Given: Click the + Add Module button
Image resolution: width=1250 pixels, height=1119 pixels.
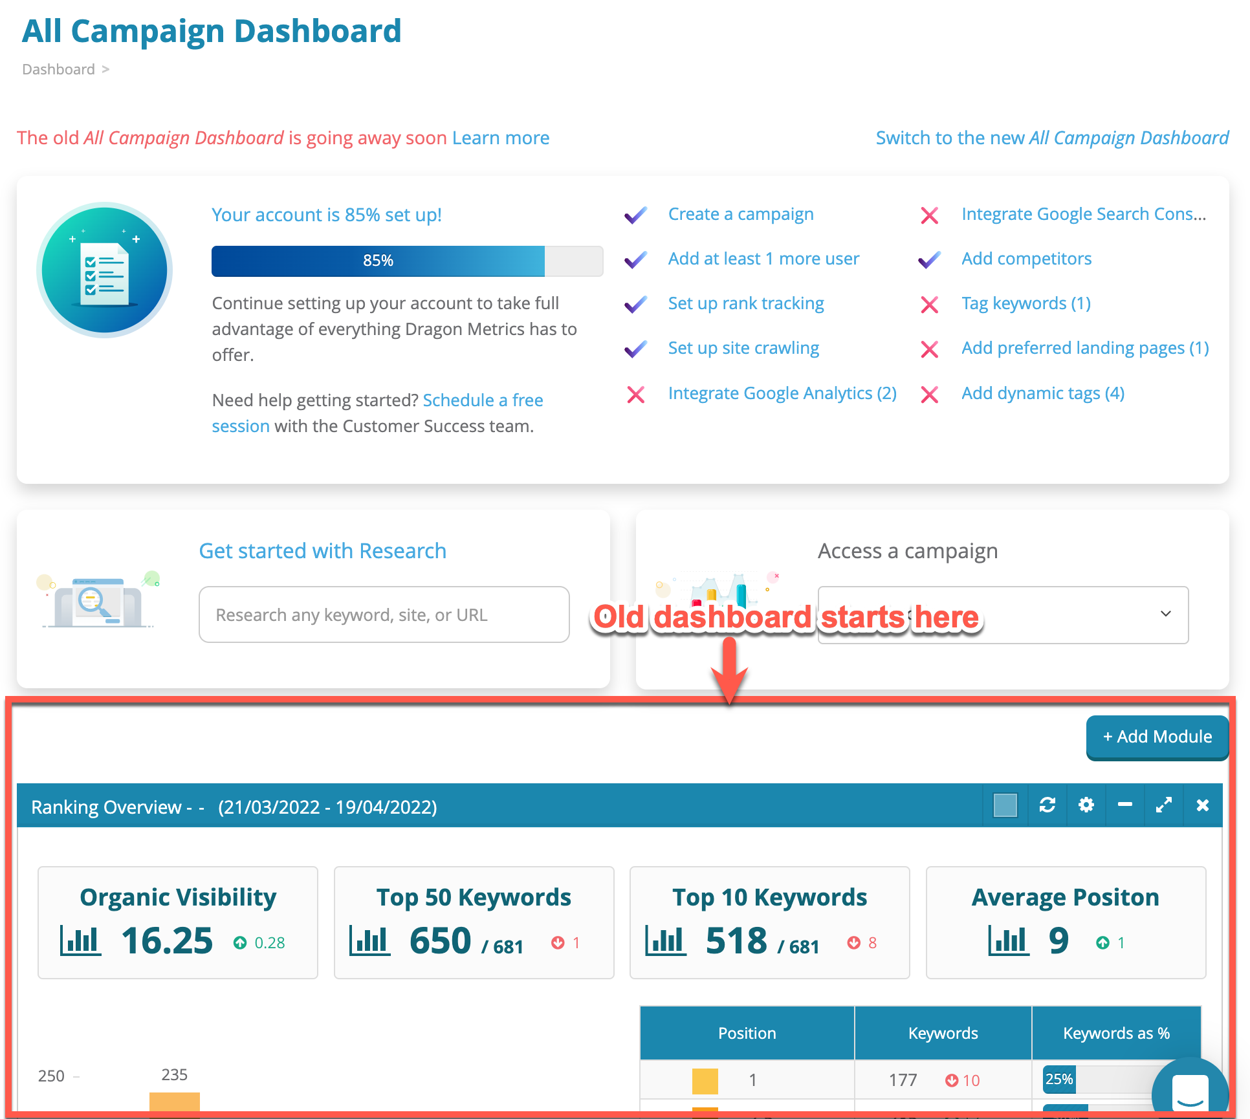Looking at the screenshot, I should click(1157, 737).
